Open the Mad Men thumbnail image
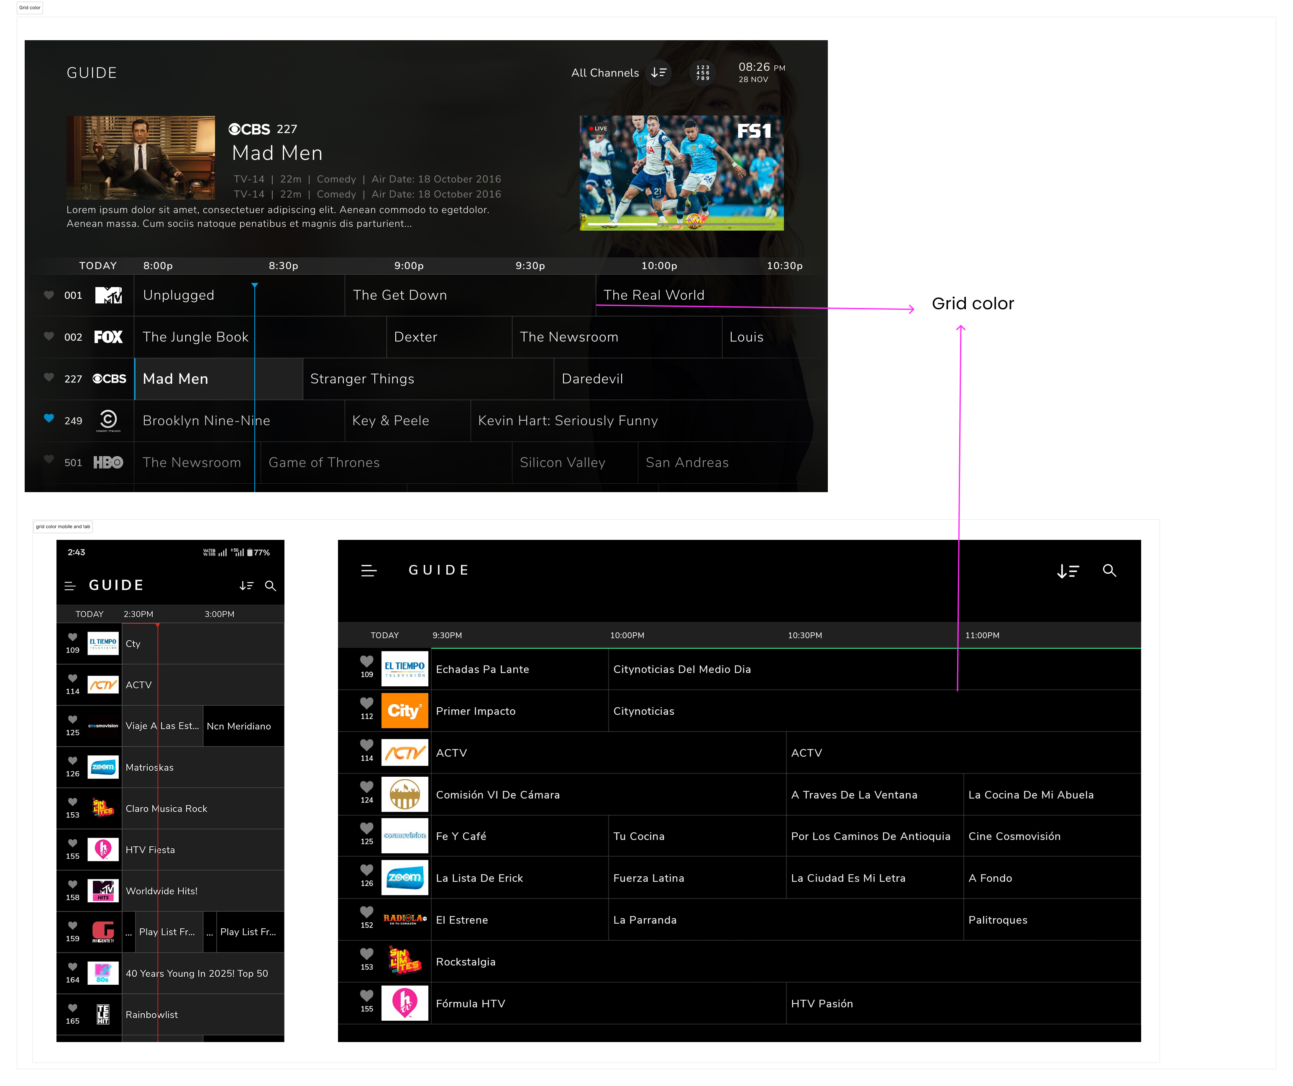Viewport: 1293px width, 1086px height. point(141,158)
